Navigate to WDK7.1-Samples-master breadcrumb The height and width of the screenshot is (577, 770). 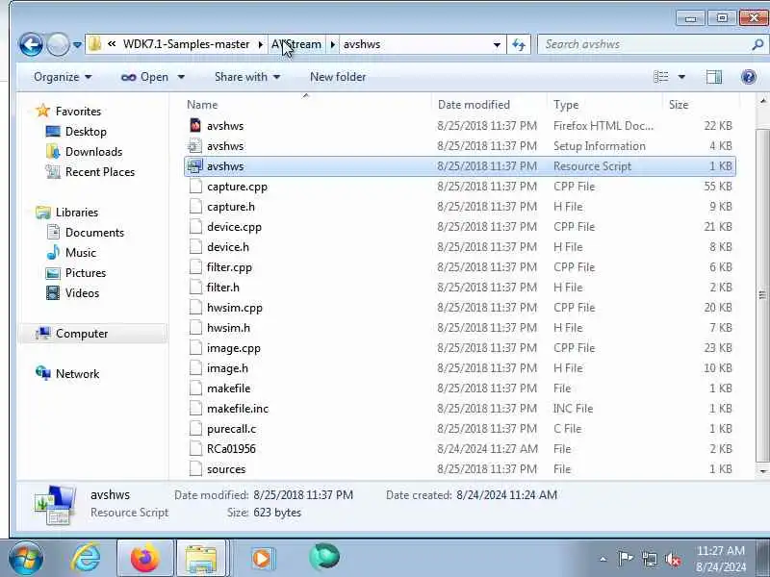[x=186, y=44]
